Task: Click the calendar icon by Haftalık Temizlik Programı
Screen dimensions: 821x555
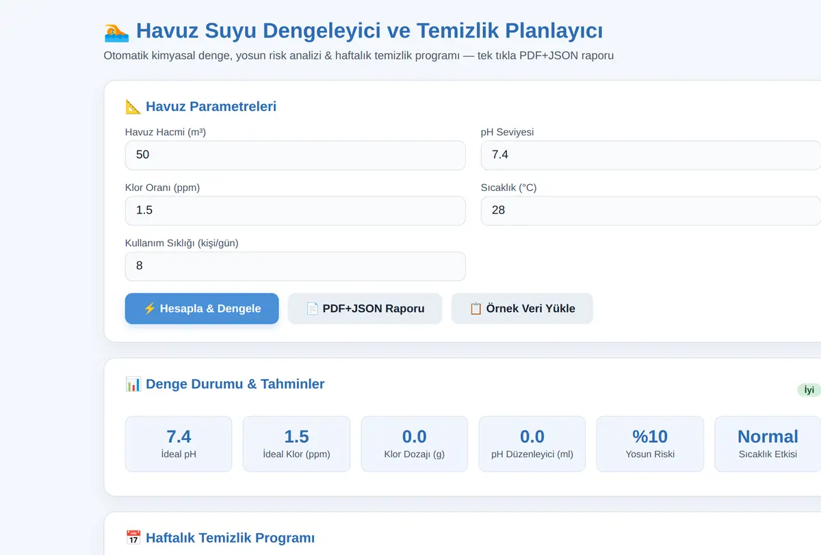Action: (133, 538)
